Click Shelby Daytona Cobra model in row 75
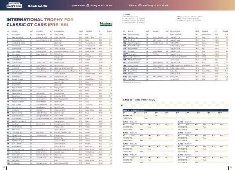The image size is (235, 170). [62, 124]
